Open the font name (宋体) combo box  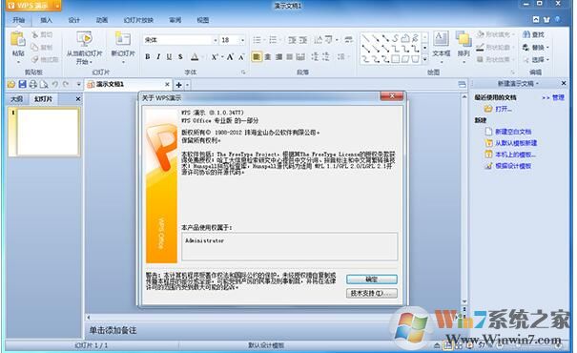tap(180, 40)
